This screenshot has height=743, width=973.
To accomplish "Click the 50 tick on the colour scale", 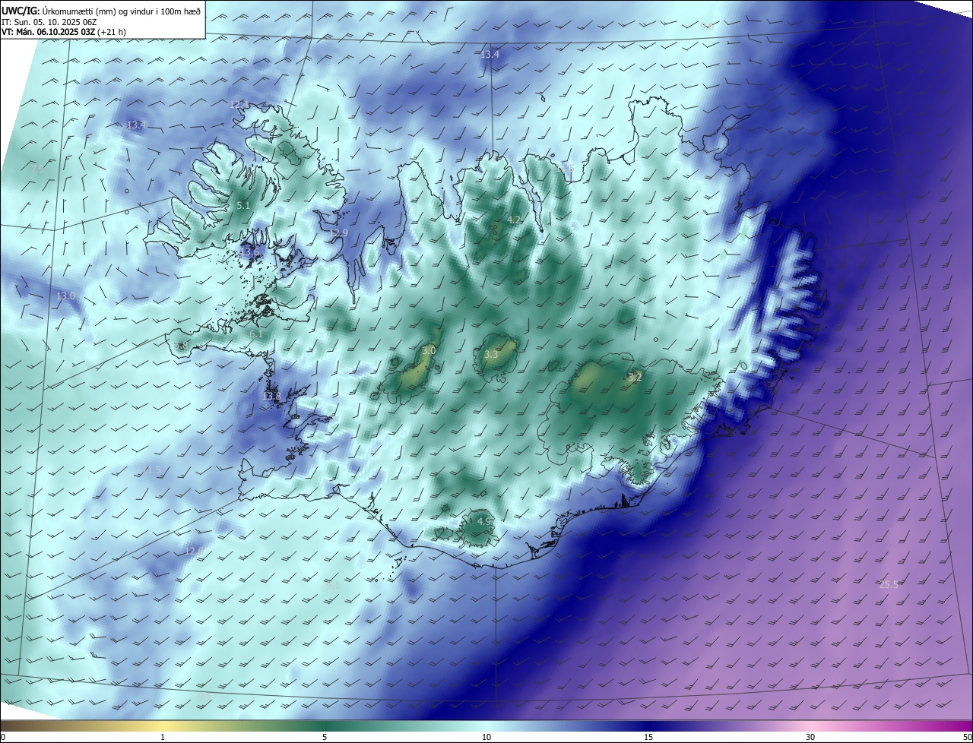I will 967,737.
